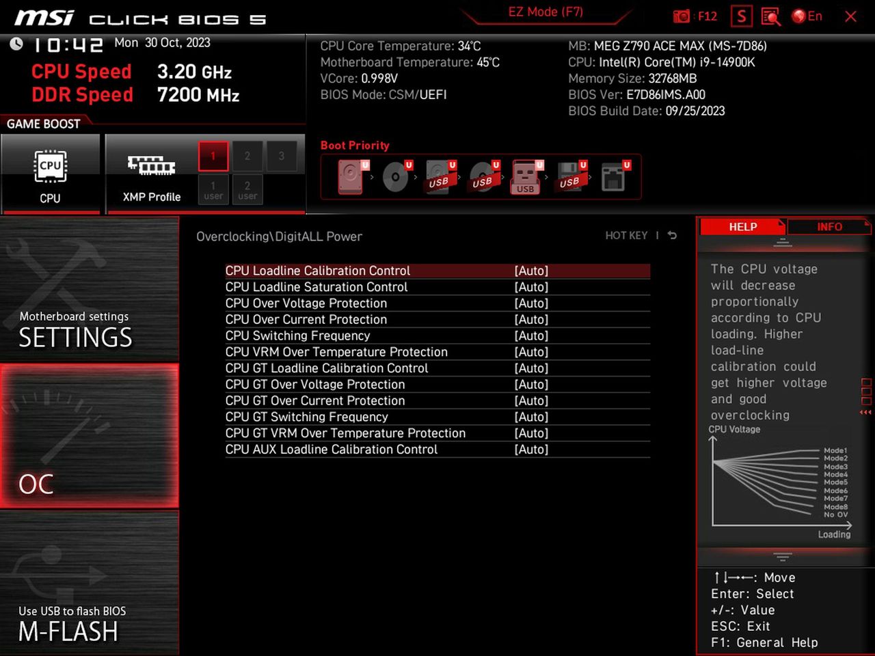Image resolution: width=875 pixels, height=656 pixels.
Task: Change language via the En globe icon
Action: [807, 16]
